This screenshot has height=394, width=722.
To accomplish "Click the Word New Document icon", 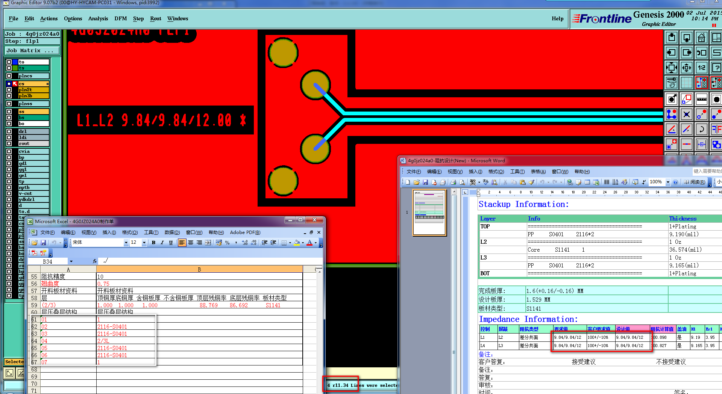I will (x=408, y=182).
